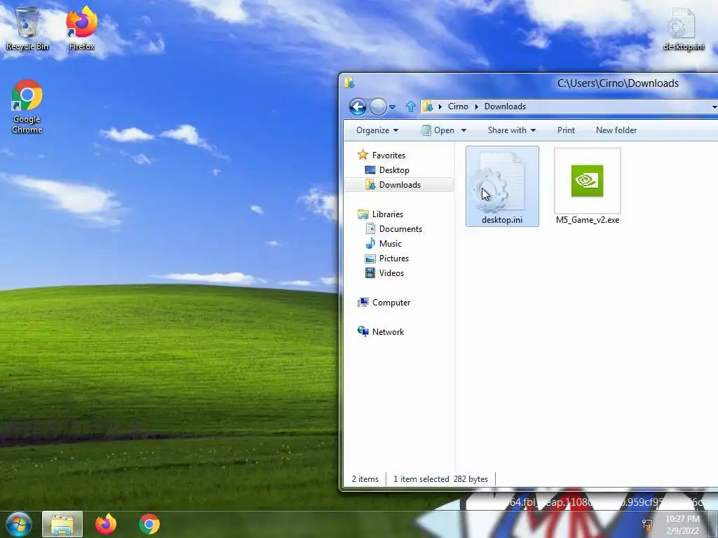This screenshot has width=718, height=538.
Task: Click the Computer monitor icon
Action: click(x=363, y=303)
